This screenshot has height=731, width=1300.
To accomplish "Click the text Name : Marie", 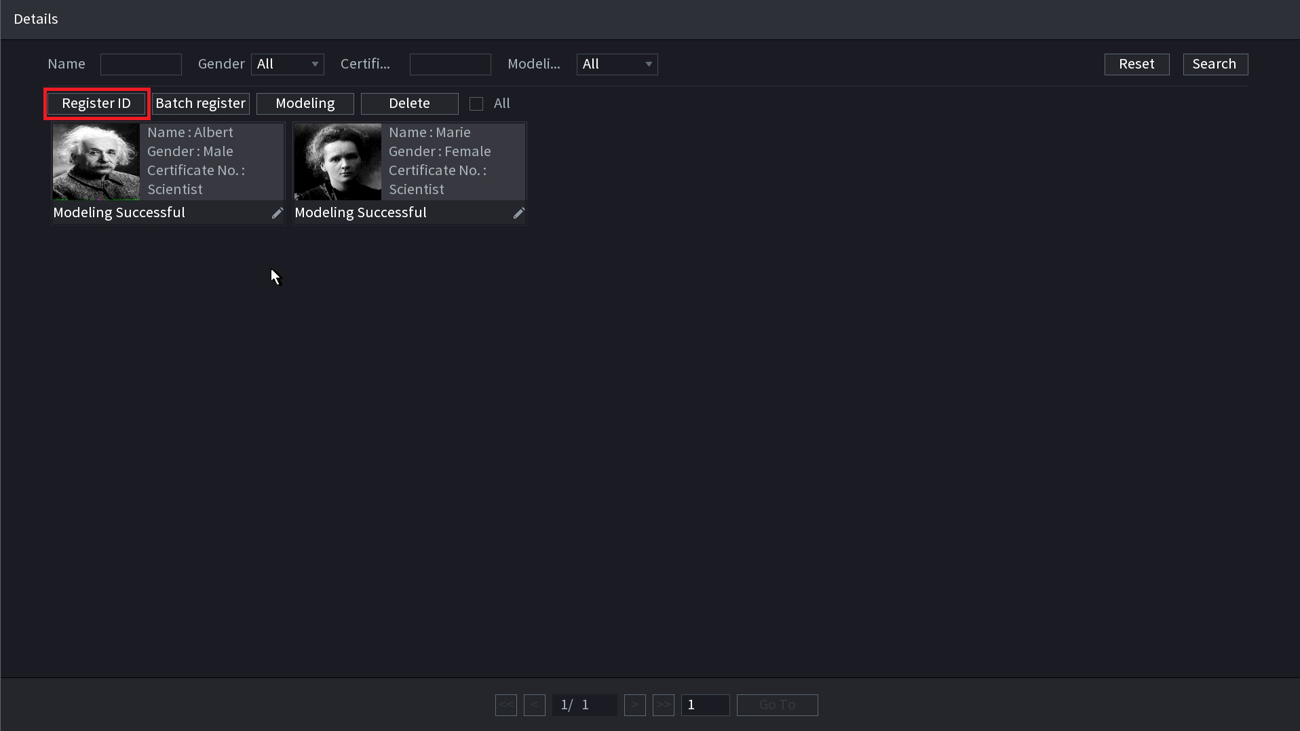I will (x=430, y=133).
